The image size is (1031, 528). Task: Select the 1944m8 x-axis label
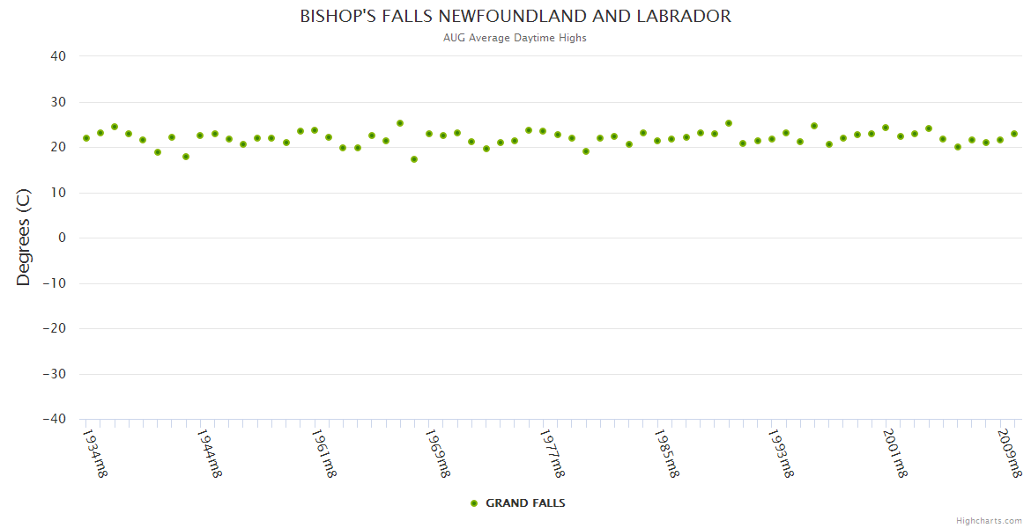point(209,453)
